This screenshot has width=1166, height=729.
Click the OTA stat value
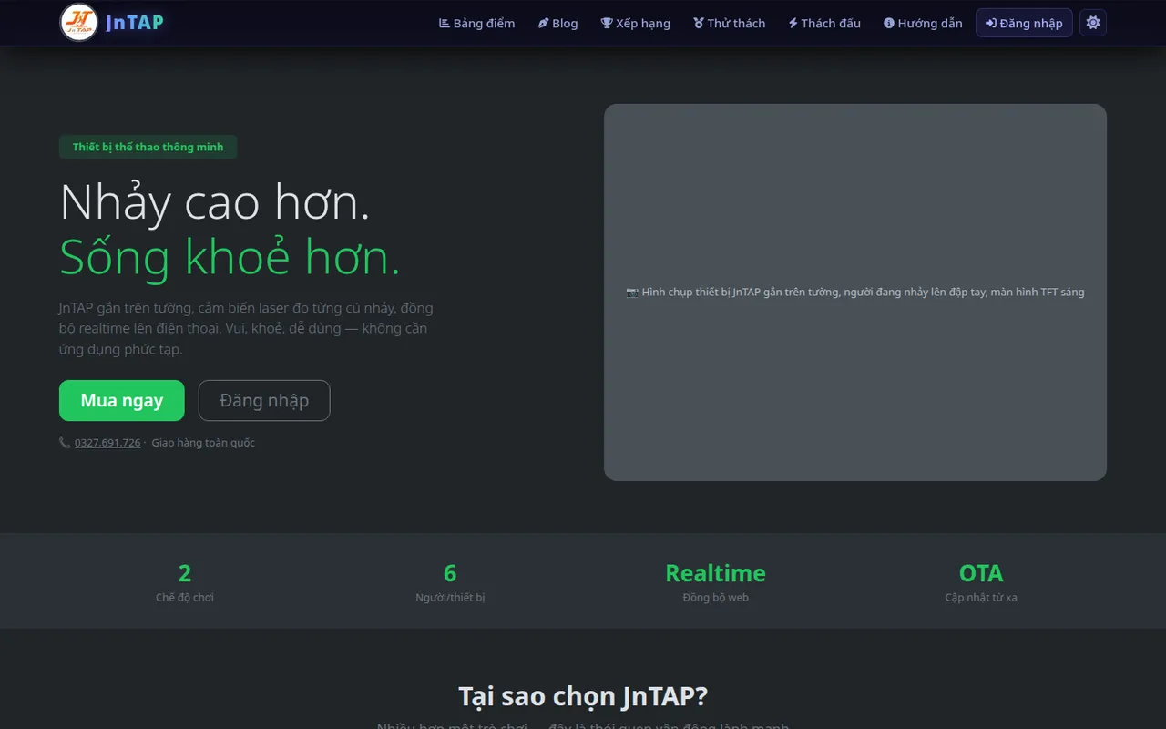point(981,573)
